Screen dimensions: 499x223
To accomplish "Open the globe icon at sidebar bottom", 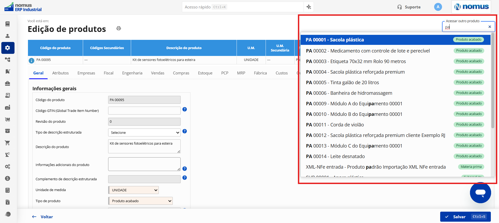I will click(x=8, y=214).
